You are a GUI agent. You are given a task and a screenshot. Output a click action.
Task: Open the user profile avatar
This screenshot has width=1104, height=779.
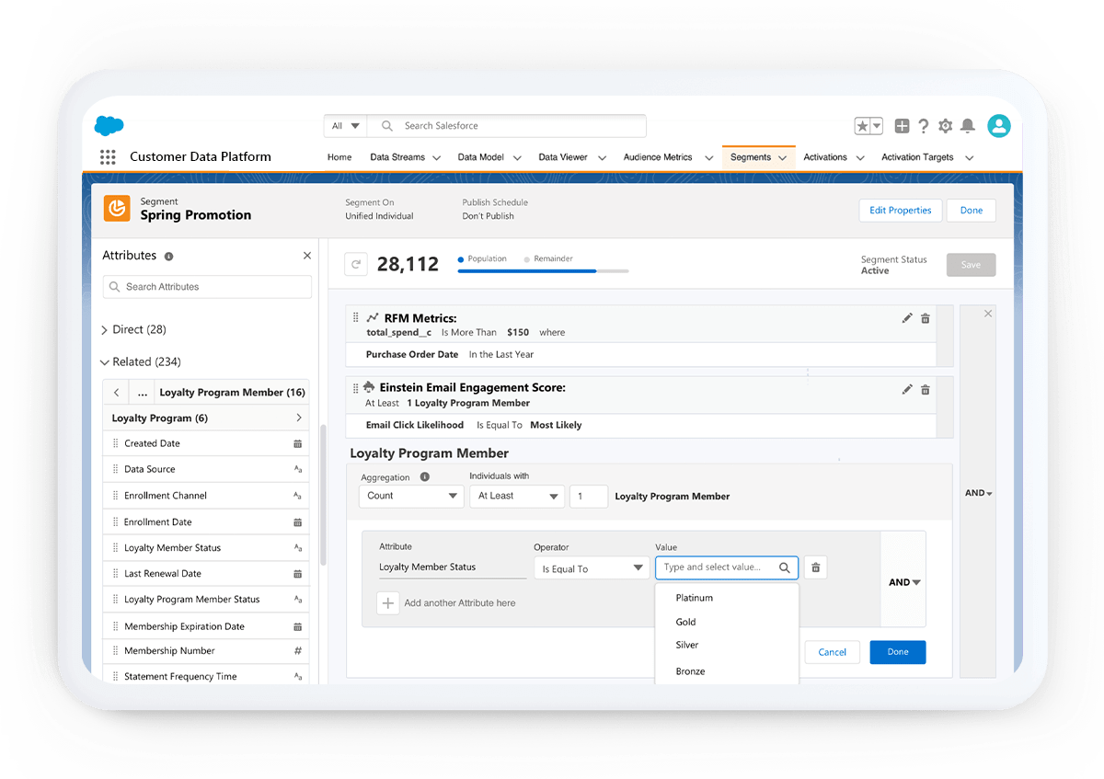(x=999, y=126)
